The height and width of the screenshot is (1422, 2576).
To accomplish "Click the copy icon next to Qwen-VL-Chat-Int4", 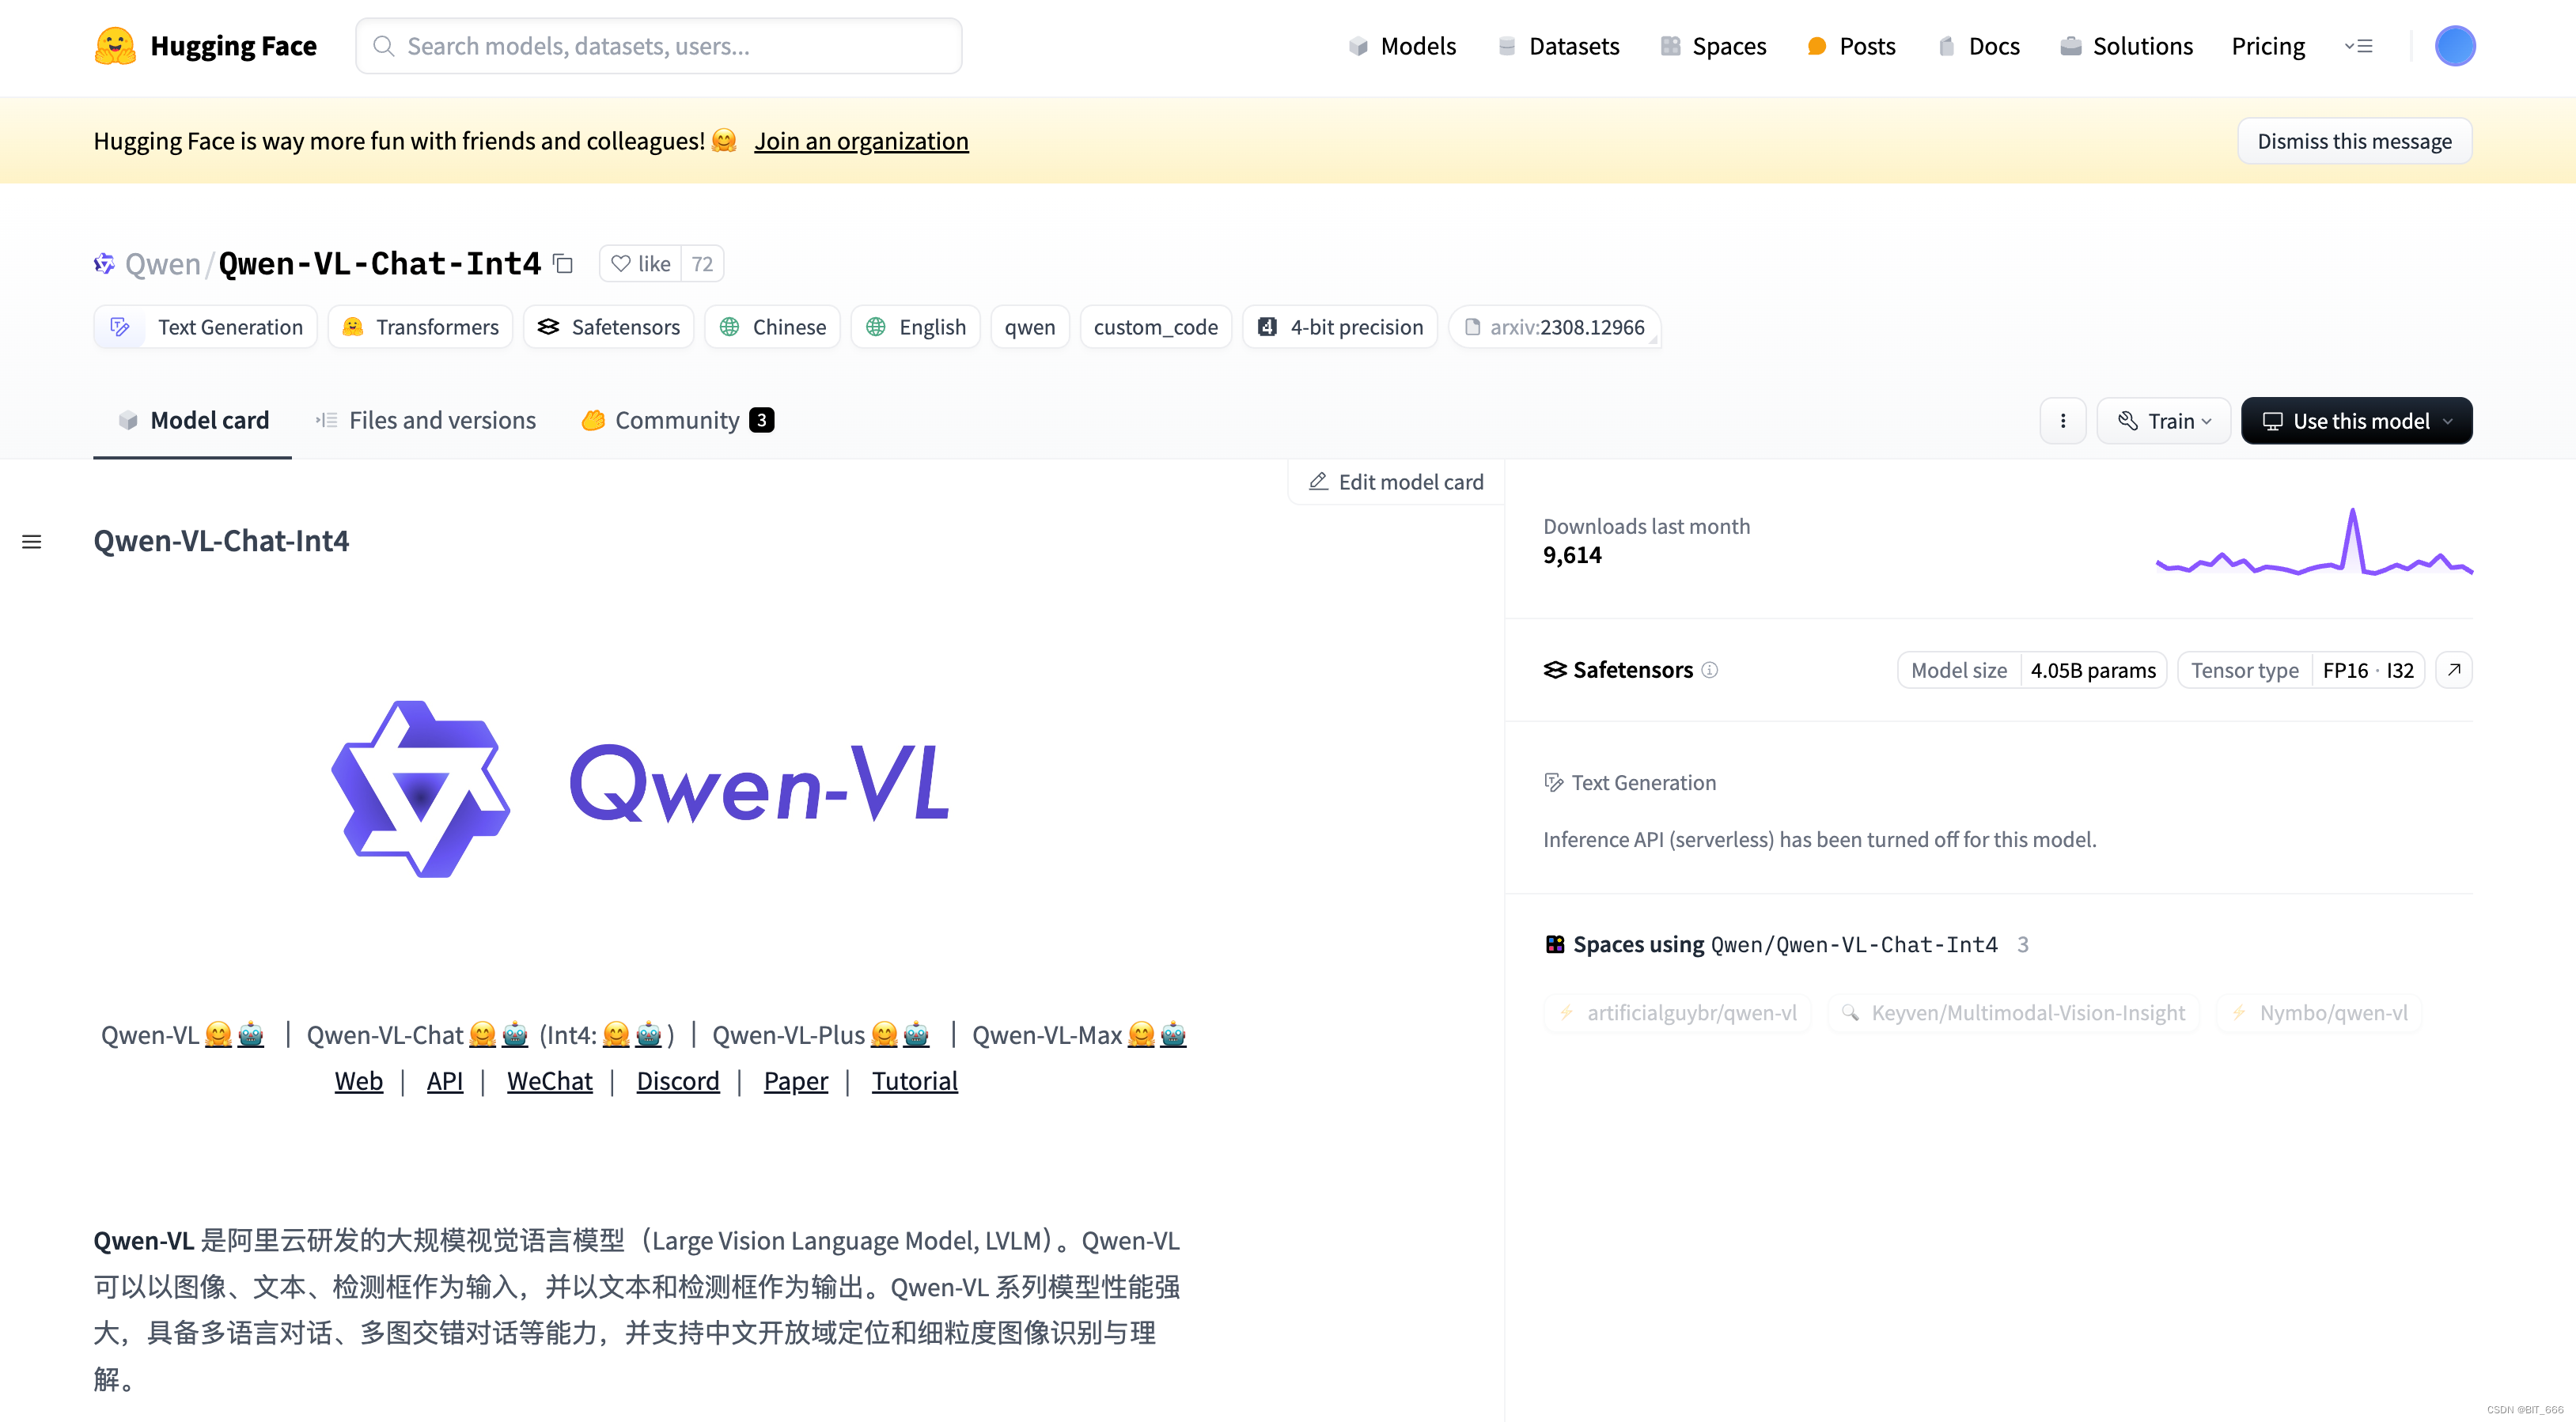I will 563,263.
